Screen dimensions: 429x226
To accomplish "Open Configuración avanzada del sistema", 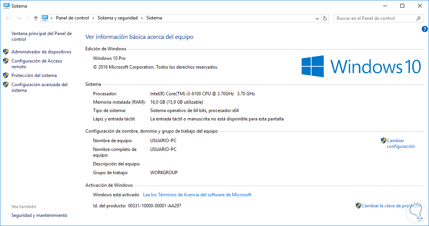I will (x=39, y=87).
